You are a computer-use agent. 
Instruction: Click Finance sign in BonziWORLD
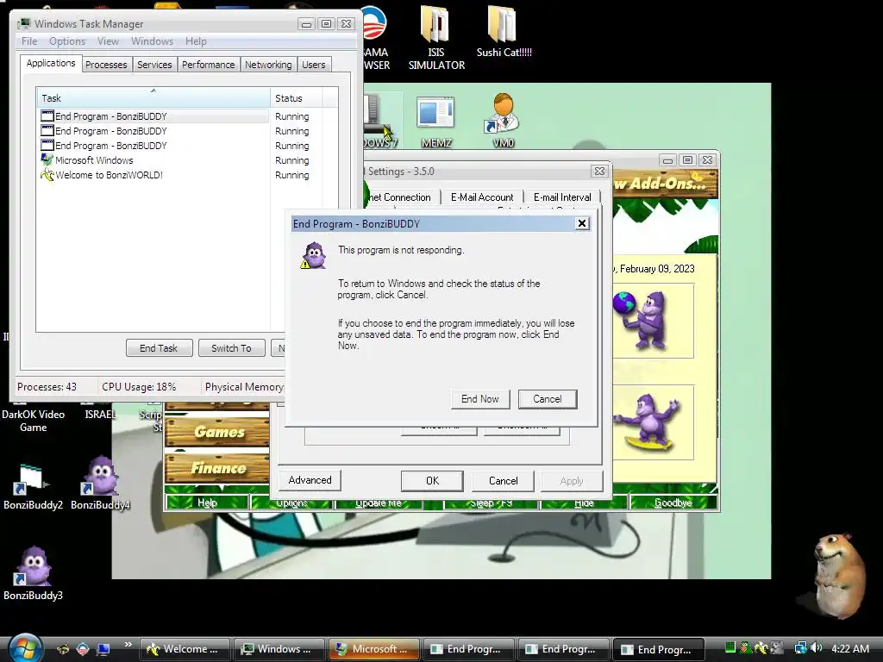(x=217, y=468)
